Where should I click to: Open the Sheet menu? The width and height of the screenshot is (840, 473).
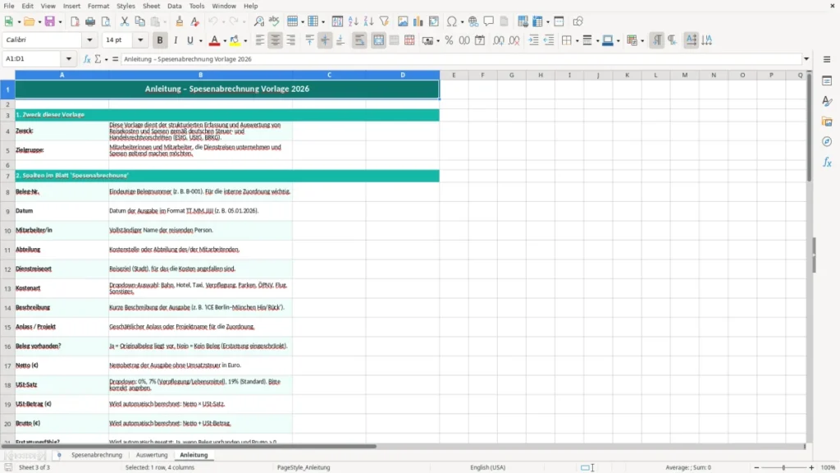[151, 6]
